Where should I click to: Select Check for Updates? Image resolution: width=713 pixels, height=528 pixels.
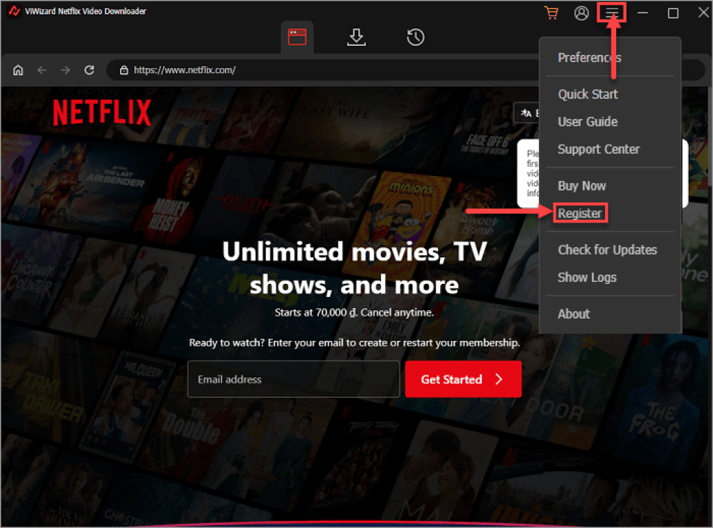tap(607, 250)
